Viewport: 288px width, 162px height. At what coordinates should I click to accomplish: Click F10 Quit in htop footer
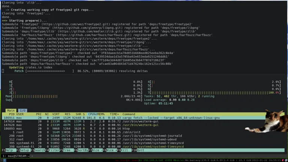(x=140, y=150)
